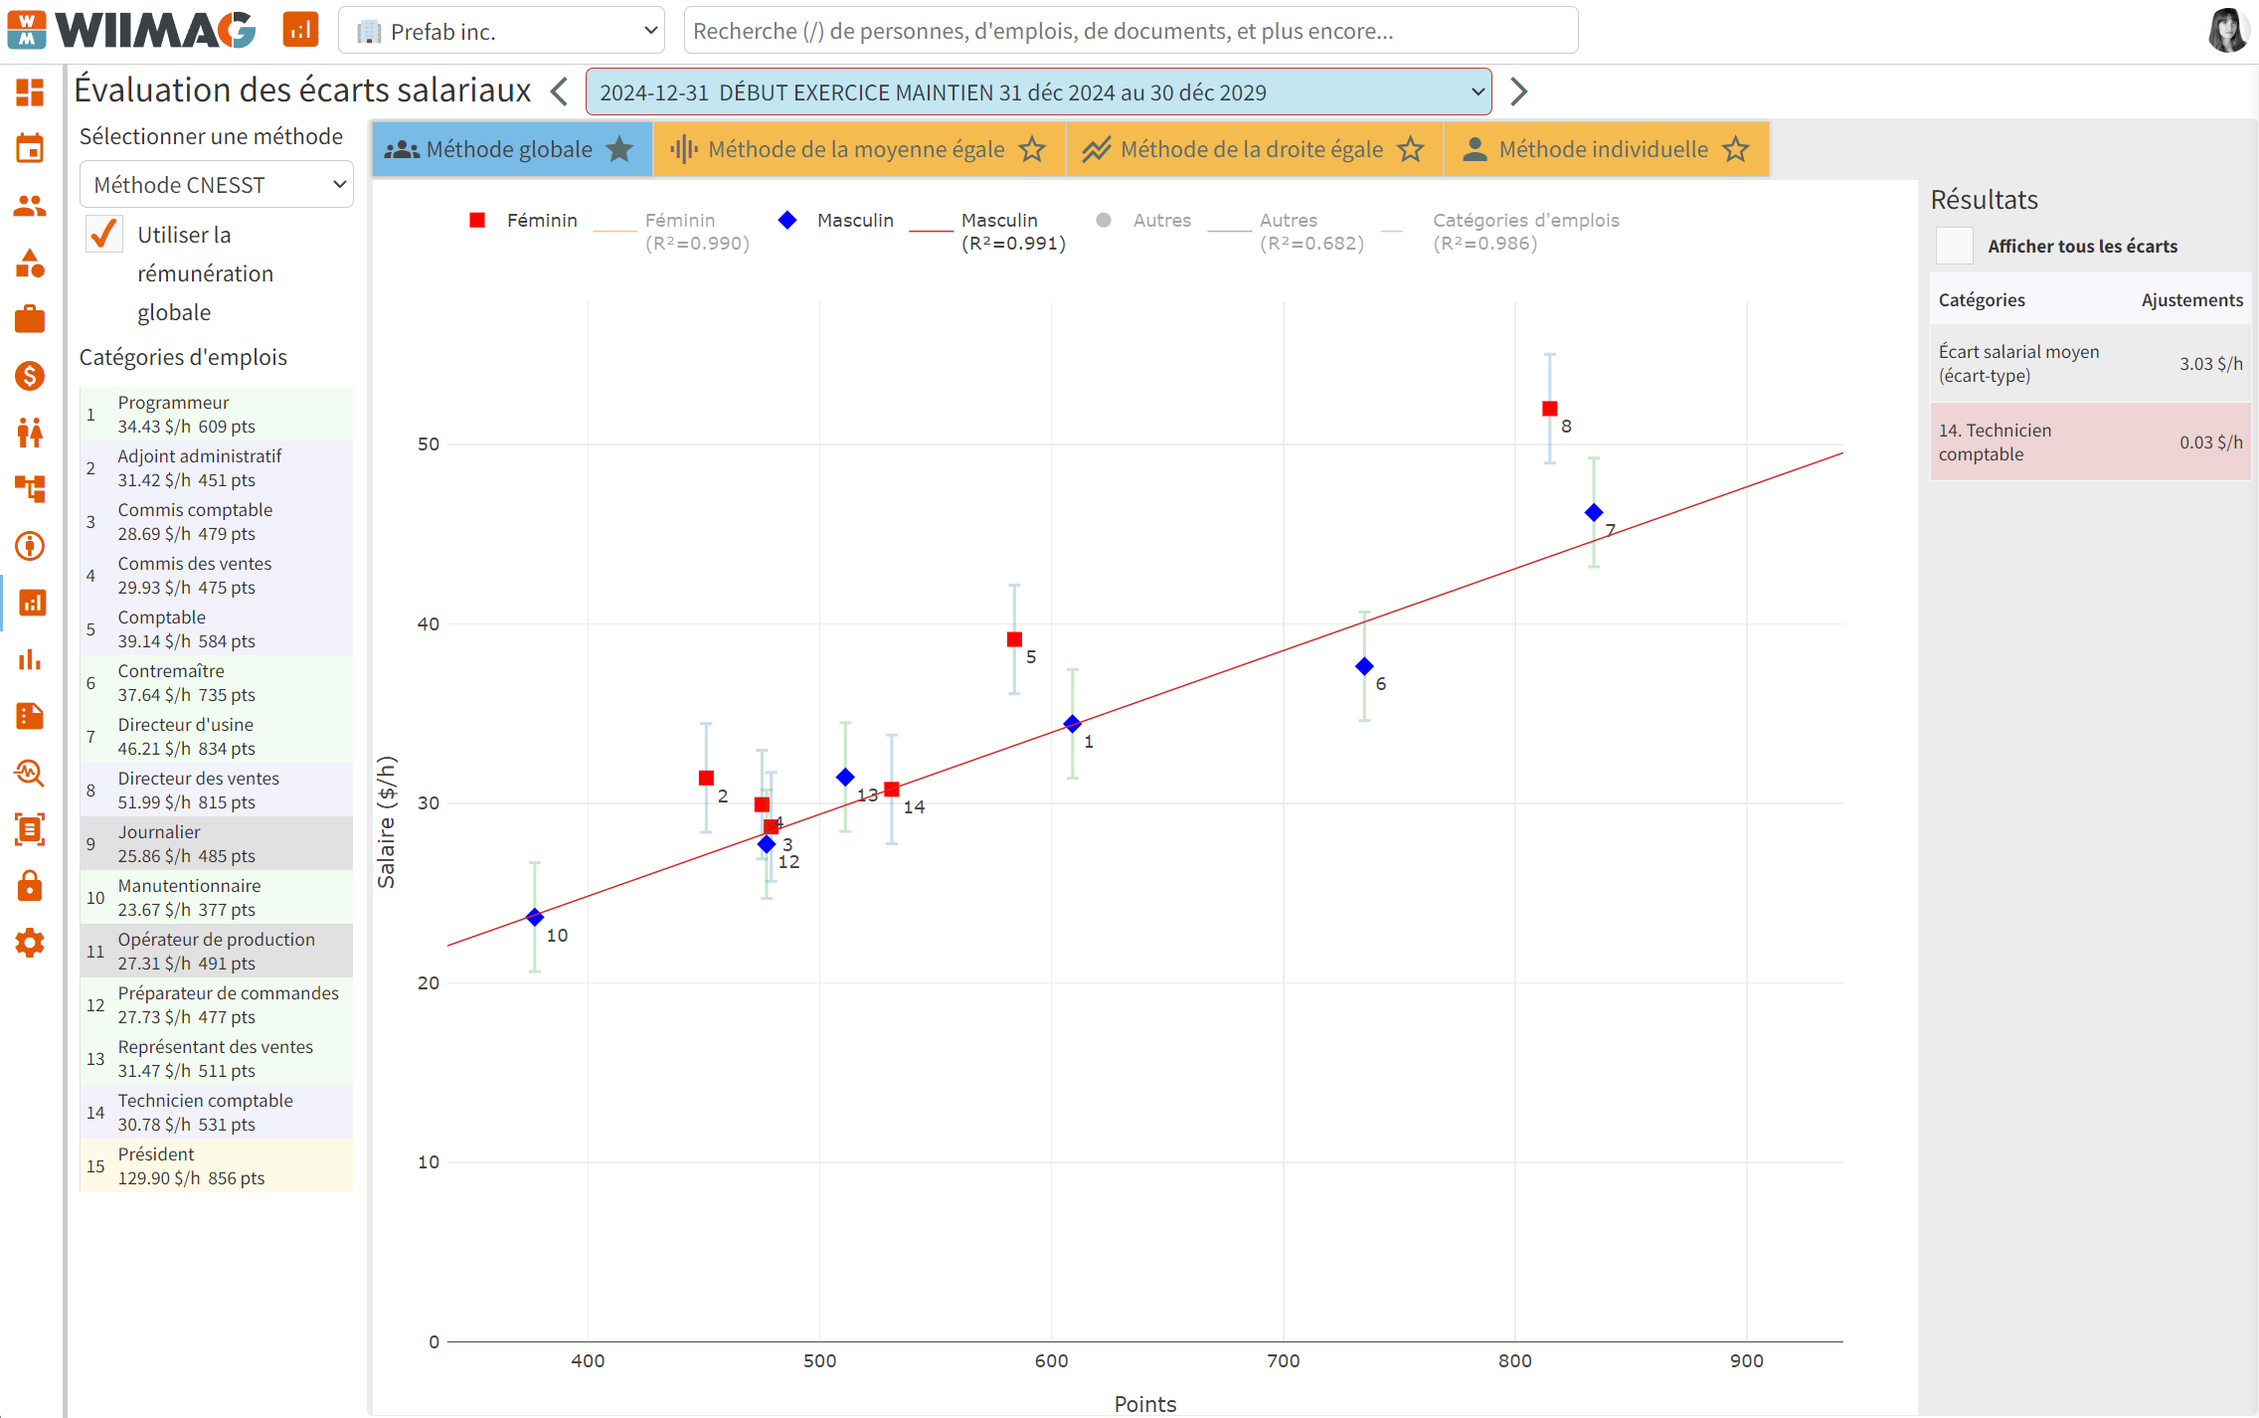
Task: Toggle favorite star on Méthode de la moyenne égale
Action: point(1032,149)
